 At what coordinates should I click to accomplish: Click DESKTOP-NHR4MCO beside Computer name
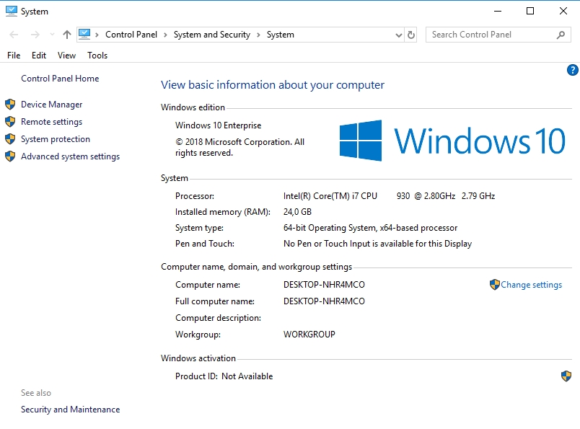[324, 285]
